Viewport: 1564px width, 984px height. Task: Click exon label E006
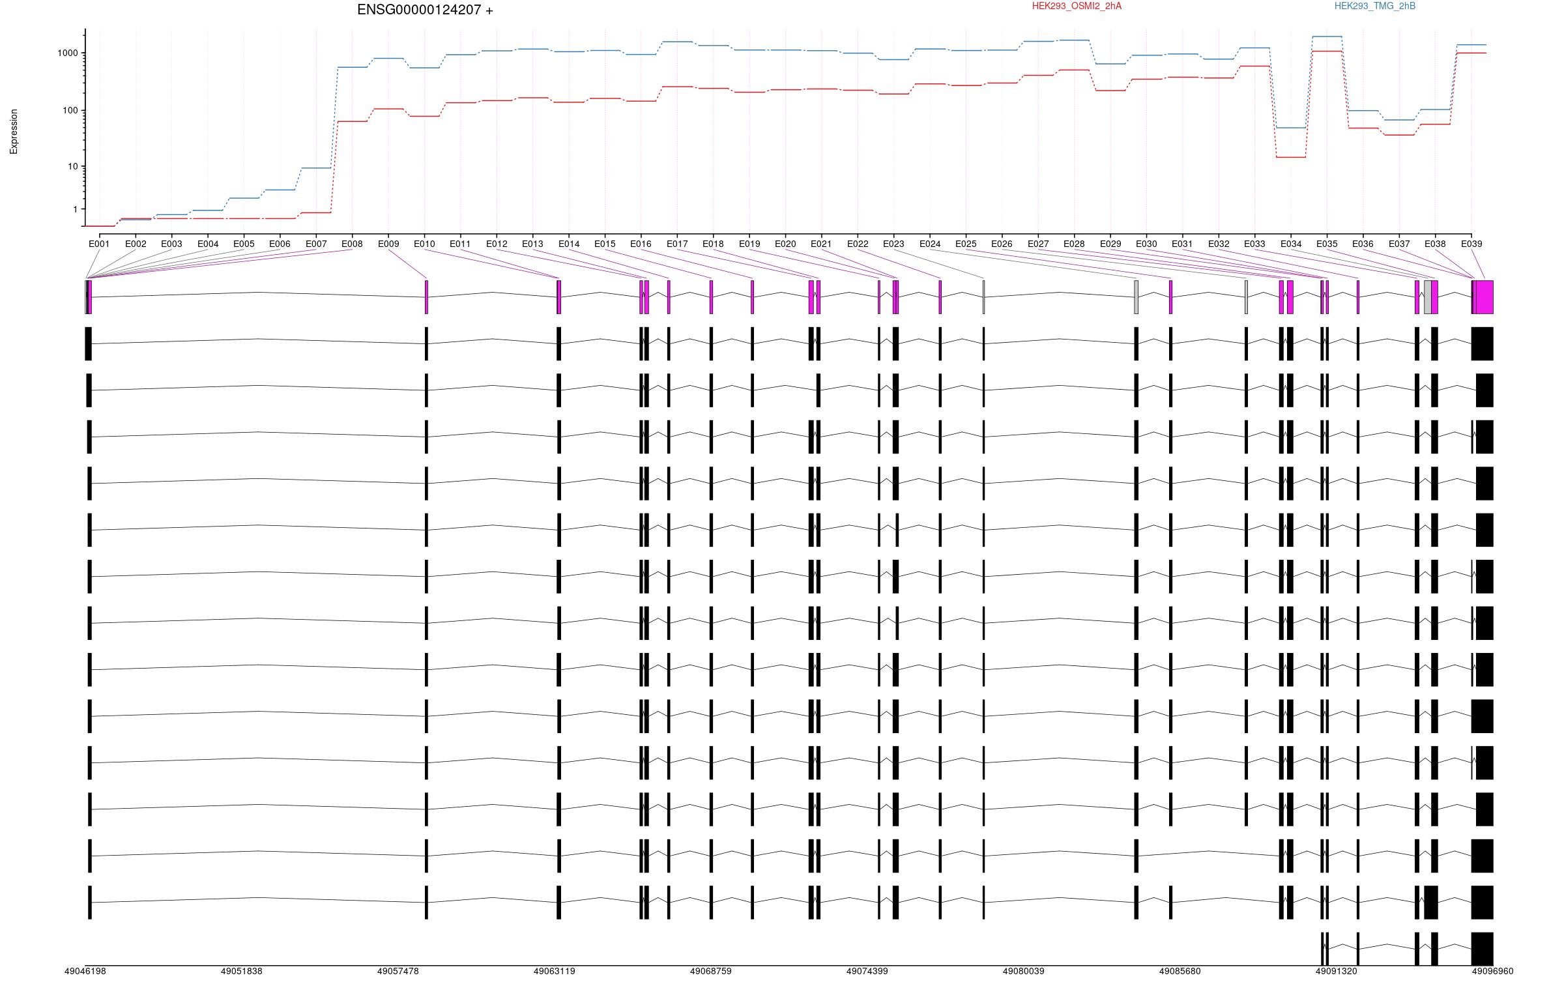[x=280, y=244]
